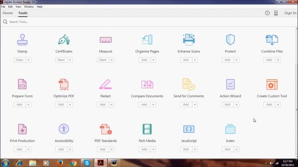Switch to the Home tab
Image resolution: width=298 pixels, height=167 pixels.
[x=8, y=13]
